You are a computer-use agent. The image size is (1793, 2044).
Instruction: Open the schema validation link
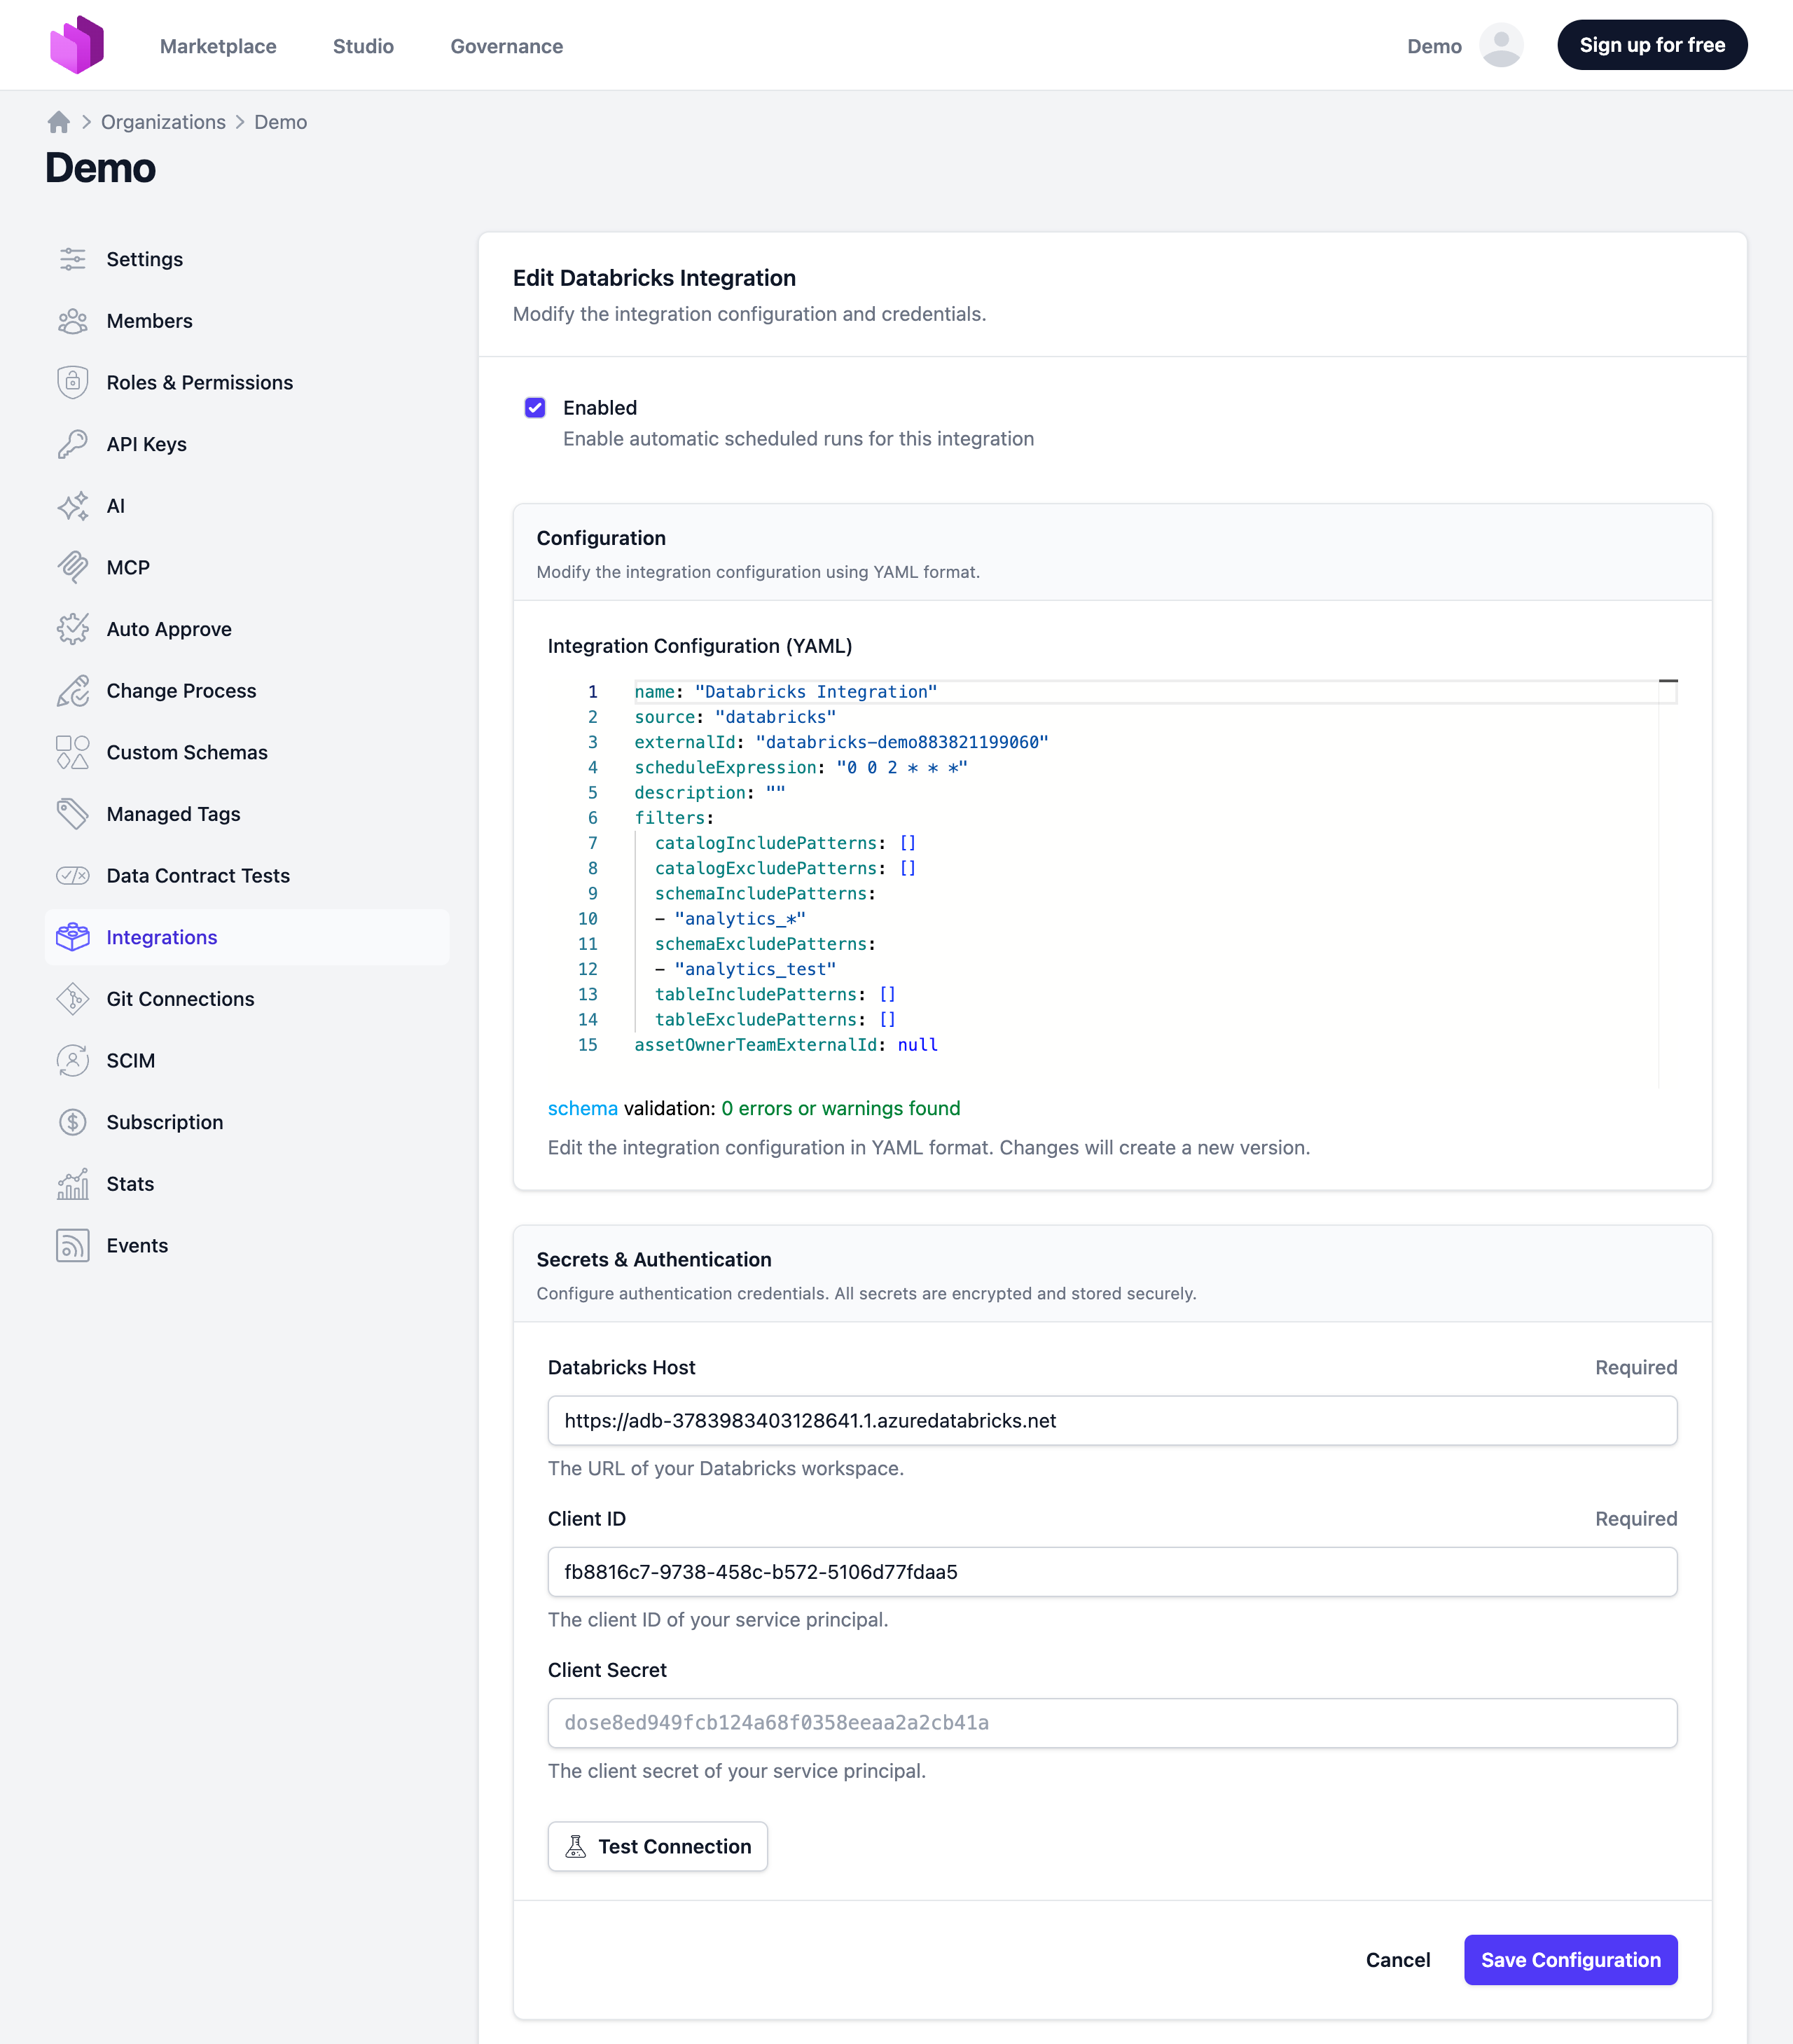point(583,1108)
